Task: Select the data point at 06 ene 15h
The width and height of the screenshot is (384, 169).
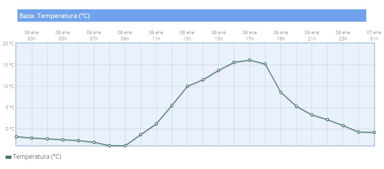Action: coord(219,70)
